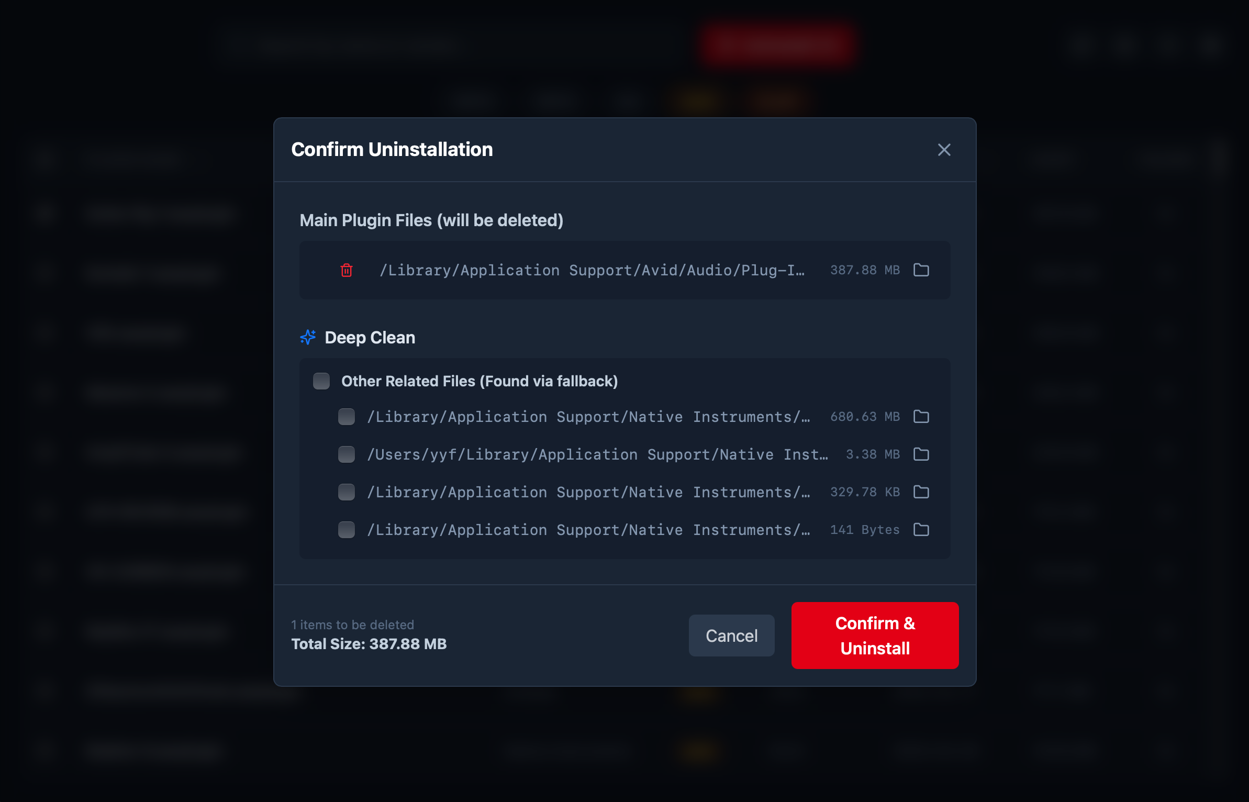Click the Total Size: 387.88 MB label
Image resolution: width=1249 pixels, height=802 pixels.
tap(369, 644)
